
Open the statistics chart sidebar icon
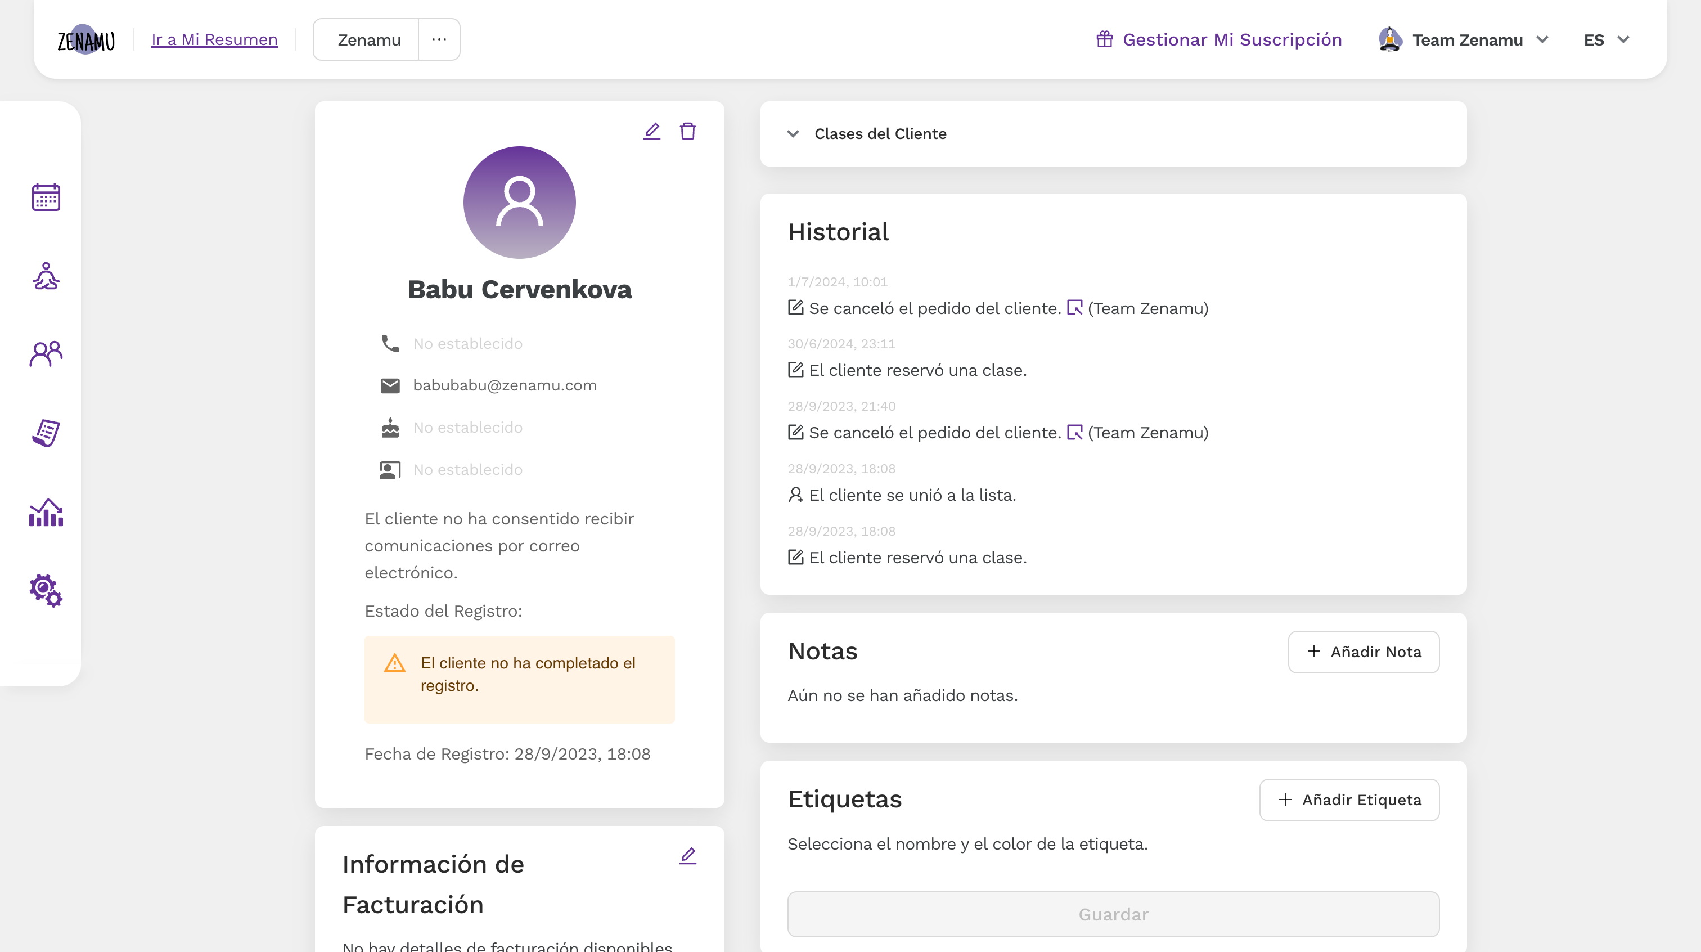click(x=46, y=512)
